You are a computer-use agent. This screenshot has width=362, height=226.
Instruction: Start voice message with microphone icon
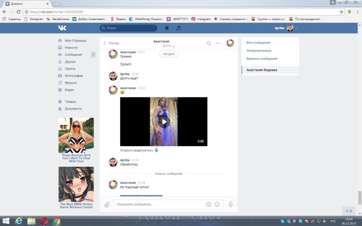point(231,204)
